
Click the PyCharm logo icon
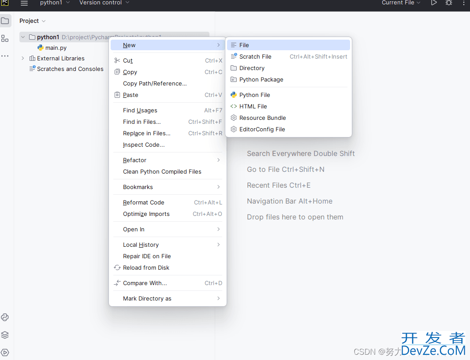click(x=4, y=2)
